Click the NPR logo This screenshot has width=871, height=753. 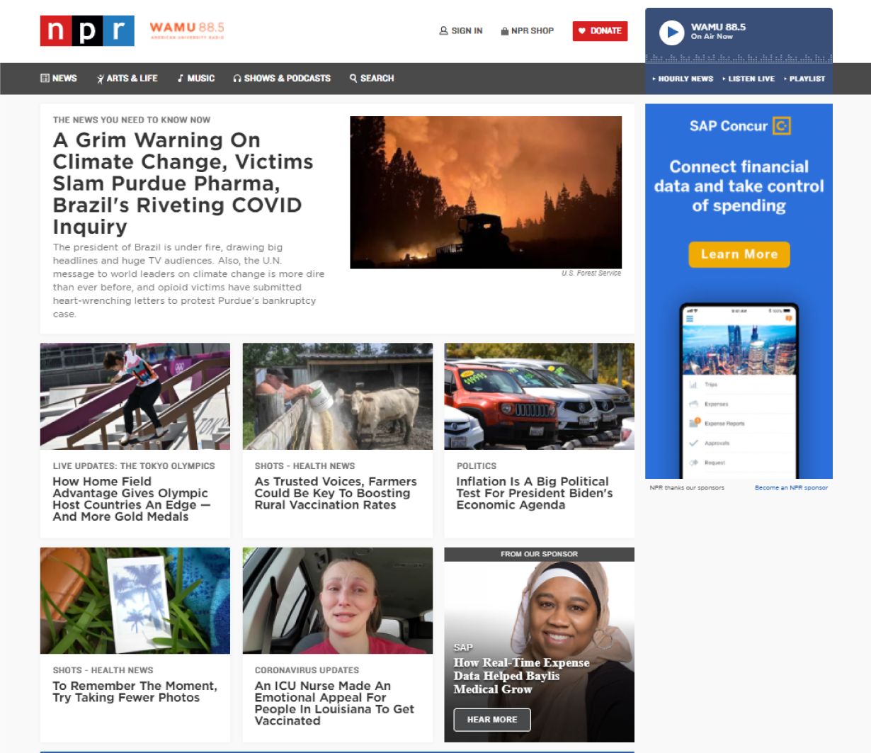click(x=87, y=30)
